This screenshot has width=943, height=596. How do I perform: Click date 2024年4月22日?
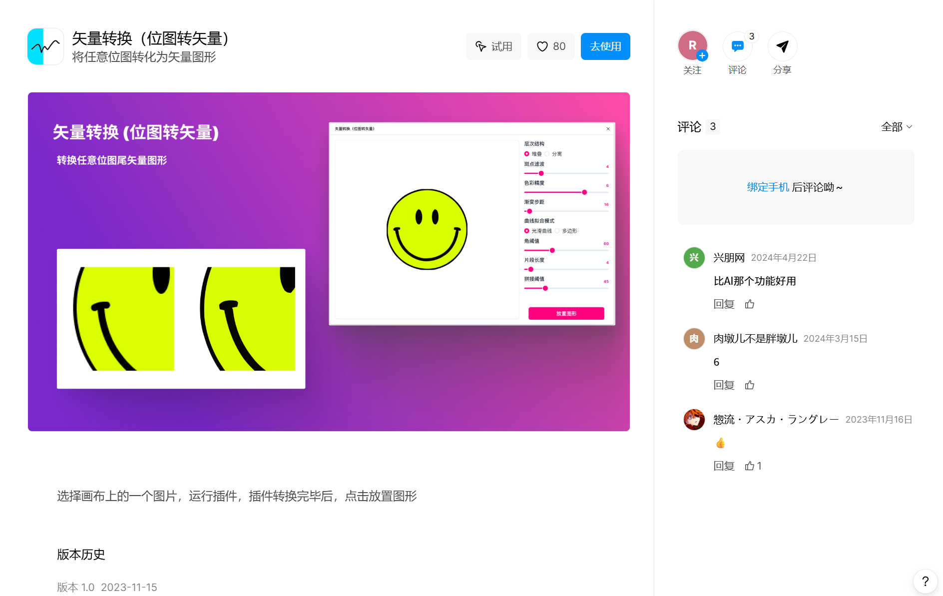tap(784, 258)
